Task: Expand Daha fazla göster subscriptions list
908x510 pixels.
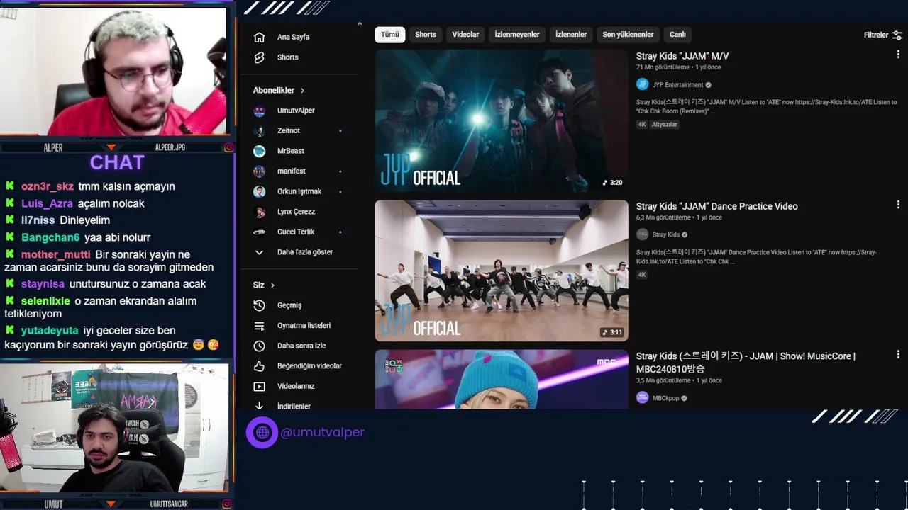Action: (293, 252)
